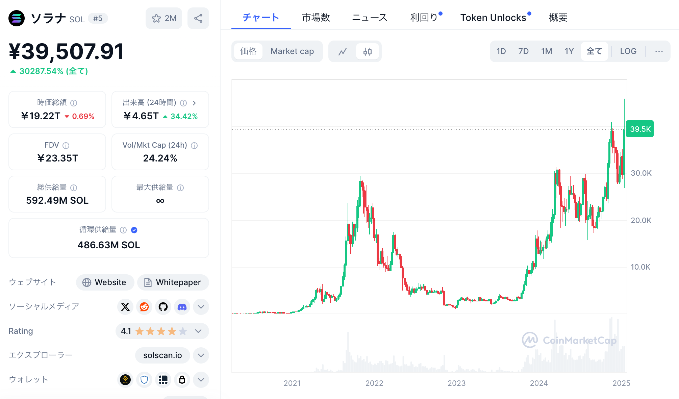This screenshot has width=679, height=399.
Task: Open the solscan.io explorer link
Action: [162, 355]
